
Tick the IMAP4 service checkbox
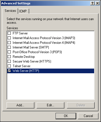click(9, 42)
